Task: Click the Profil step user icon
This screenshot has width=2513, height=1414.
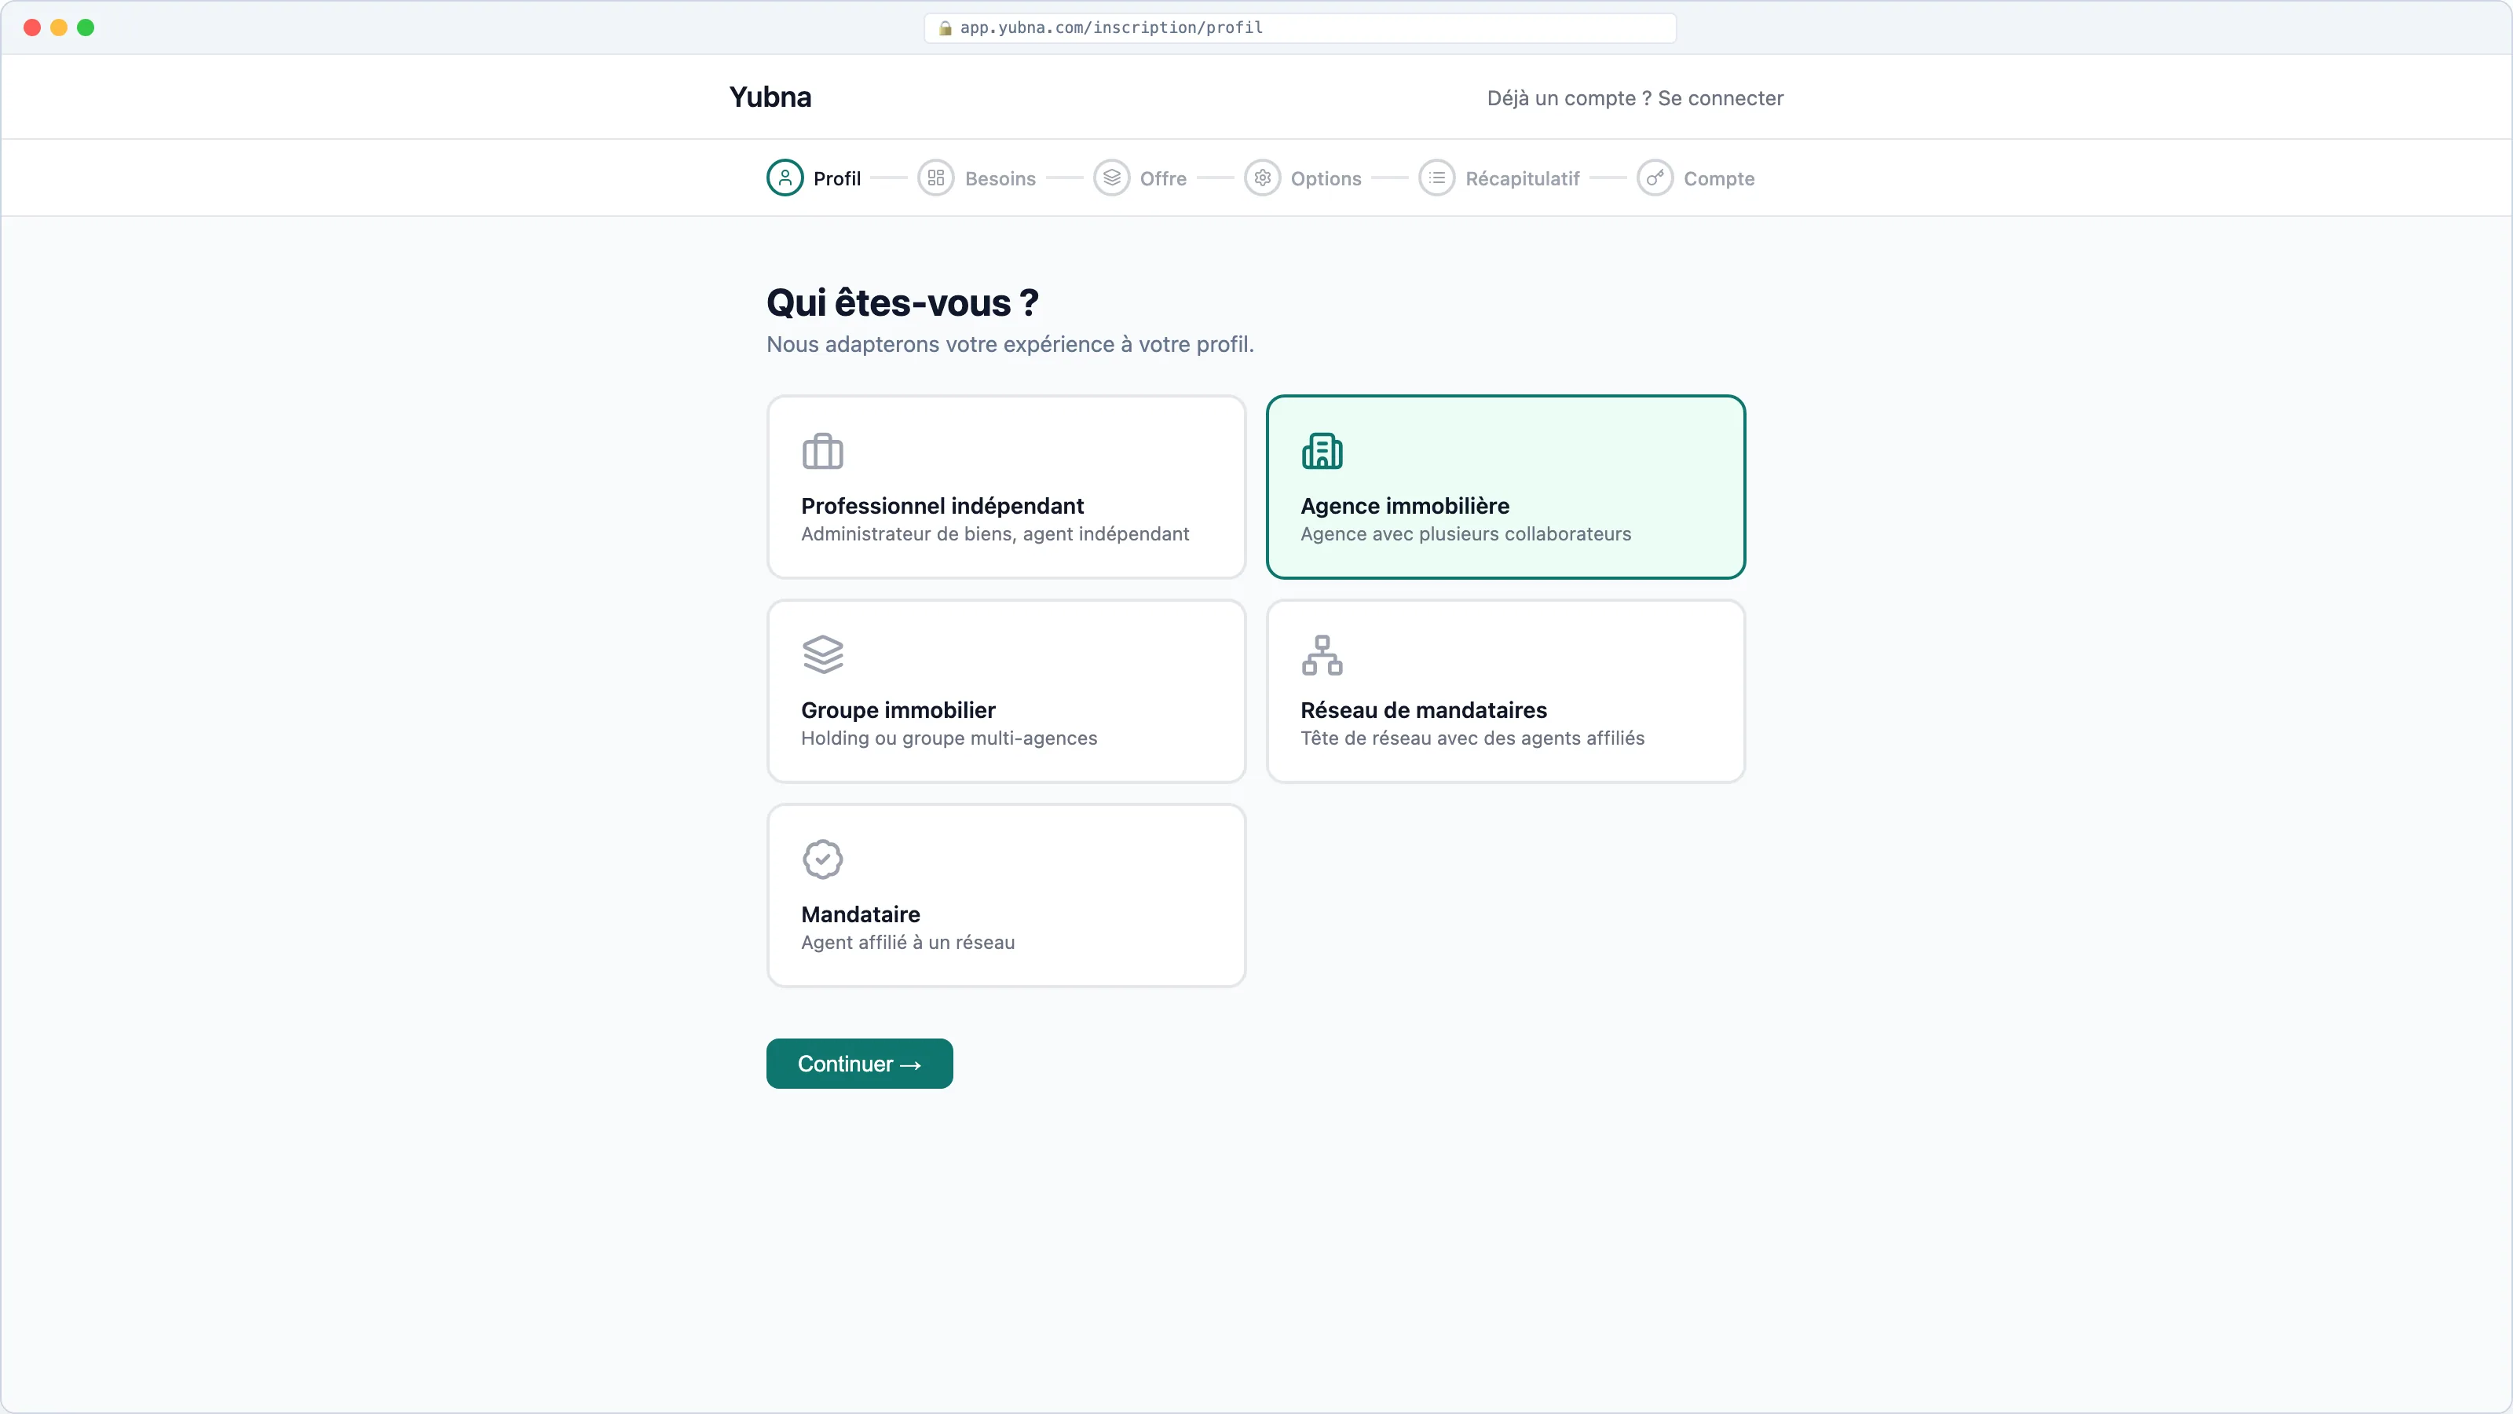Action: point(785,178)
